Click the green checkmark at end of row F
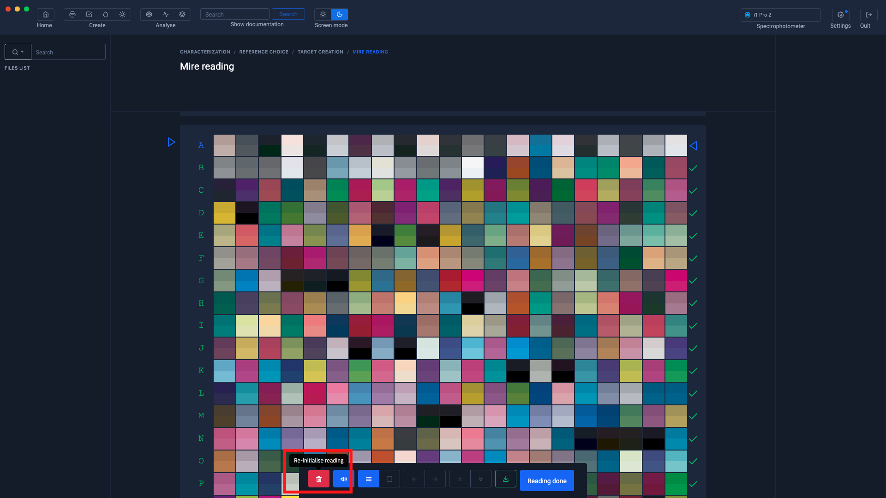 pyautogui.click(x=693, y=258)
